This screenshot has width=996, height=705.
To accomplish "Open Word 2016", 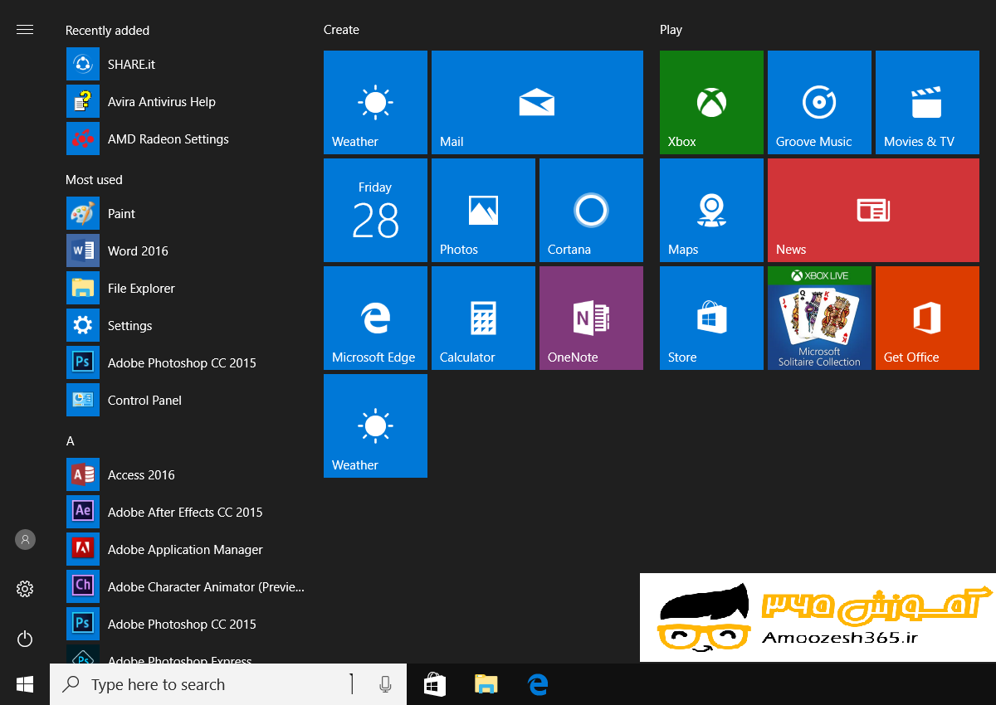I will coord(187,250).
